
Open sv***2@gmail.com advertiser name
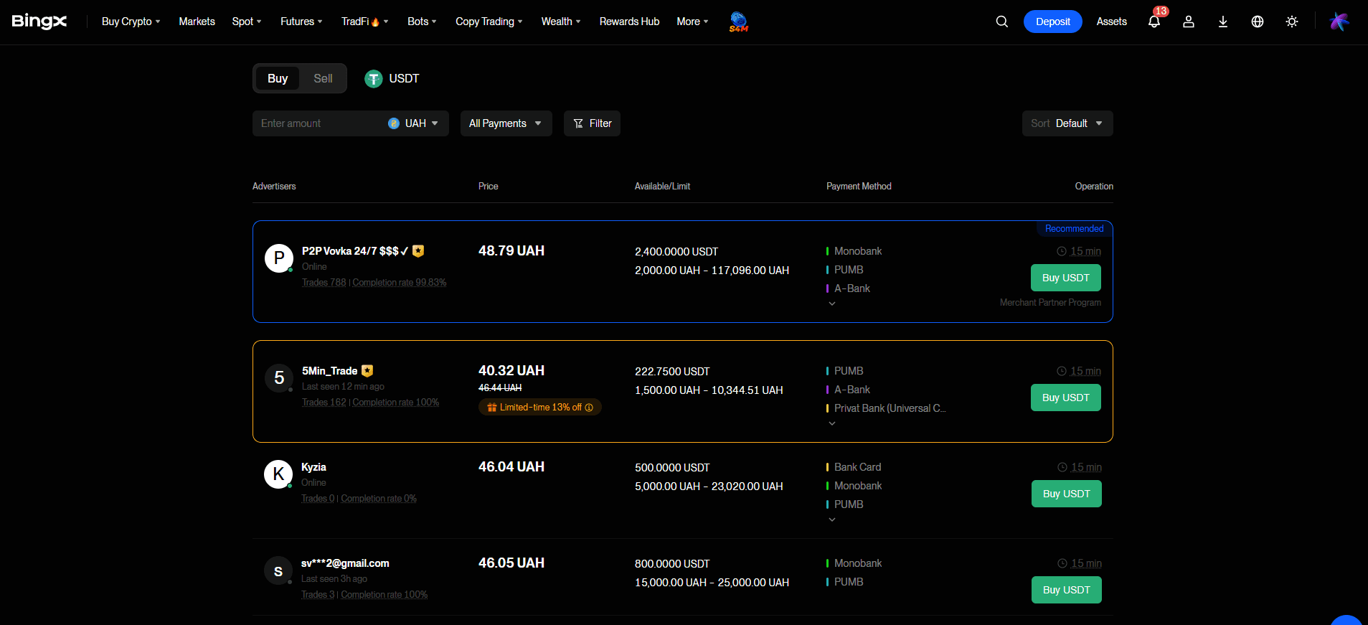click(345, 563)
